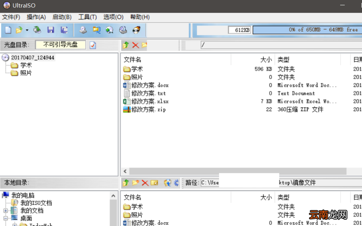Image resolution: width=362 pixels, height=226 pixels.
Task: Click the local tree scroll up arrow
Action: point(113,196)
